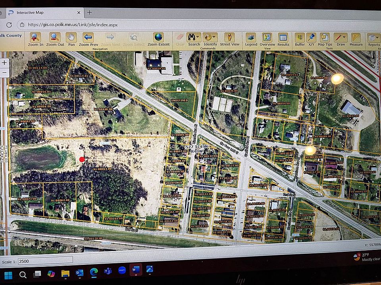Click the map minus zoom button
The width and height of the screenshot is (381, 285).
click(x=4, y=72)
